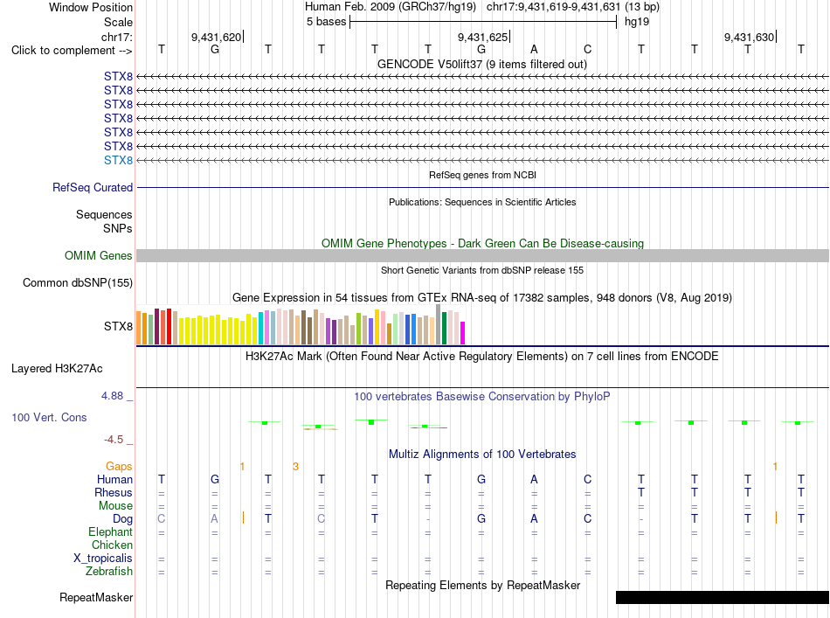
Task: Click the Elephant species label
Action: (110, 531)
